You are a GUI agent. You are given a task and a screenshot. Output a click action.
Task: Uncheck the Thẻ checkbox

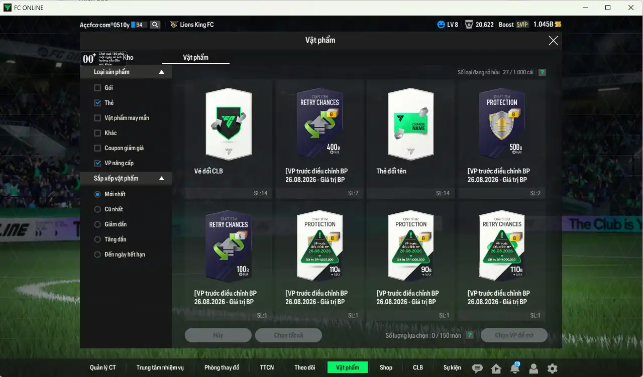click(x=97, y=103)
